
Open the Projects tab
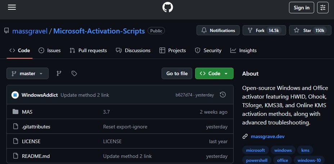click(x=172, y=50)
